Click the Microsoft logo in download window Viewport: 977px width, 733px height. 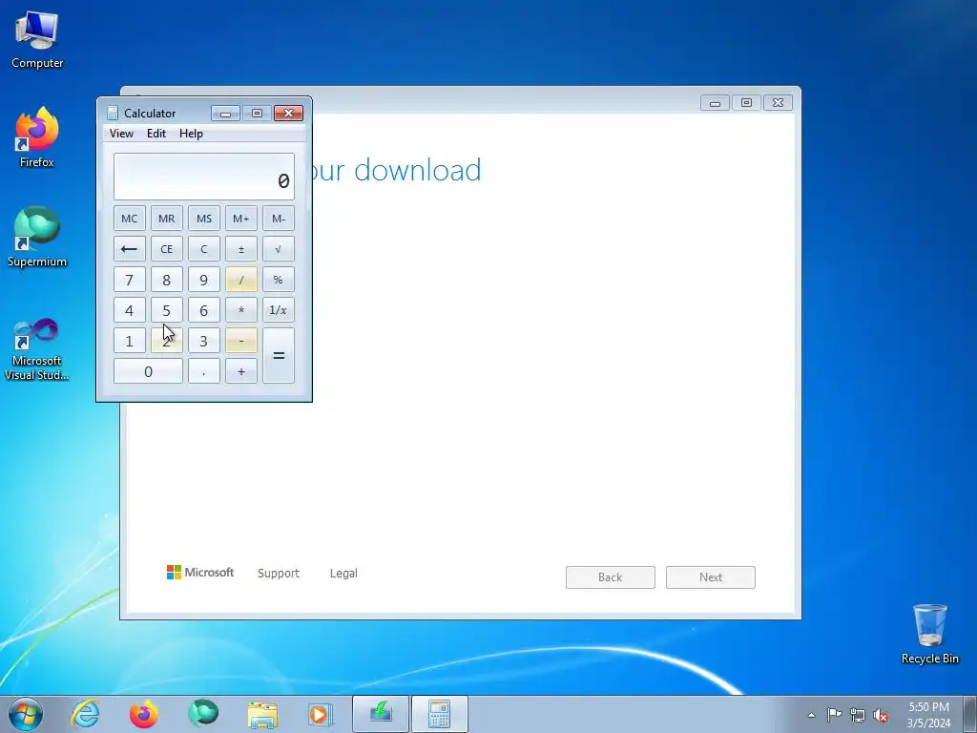point(200,573)
